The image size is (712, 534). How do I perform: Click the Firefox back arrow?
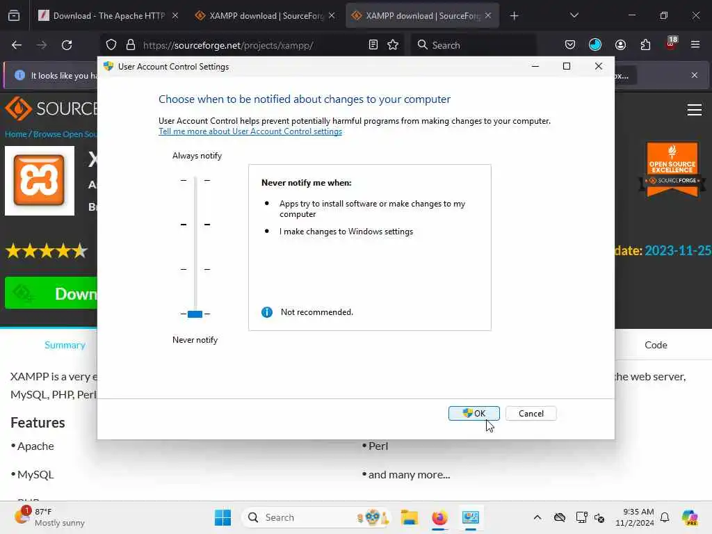[x=17, y=45]
